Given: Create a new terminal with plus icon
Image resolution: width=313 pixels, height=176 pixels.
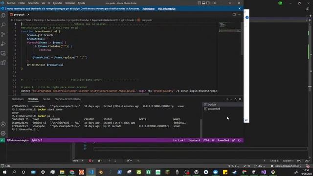Looking at the screenshot, I should (227, 99).
